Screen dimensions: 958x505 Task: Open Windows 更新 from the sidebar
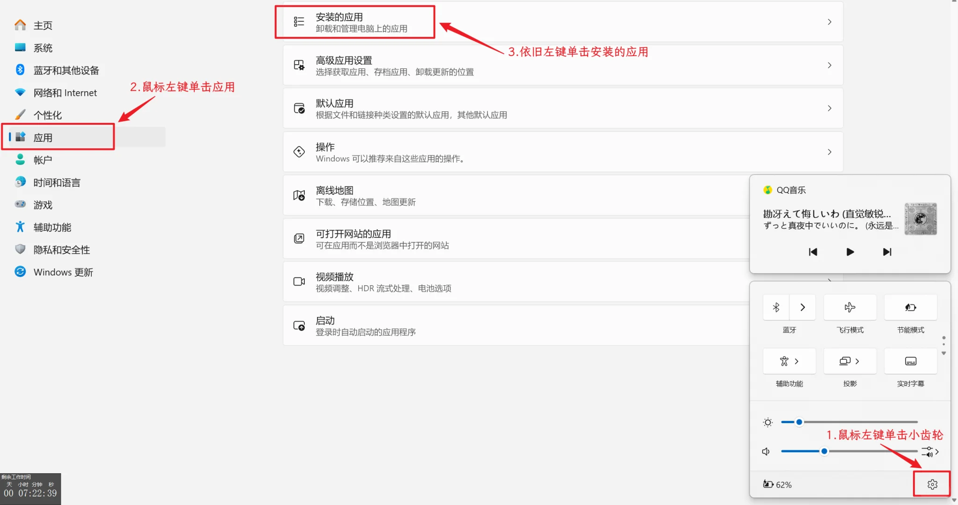pos(63,272)
